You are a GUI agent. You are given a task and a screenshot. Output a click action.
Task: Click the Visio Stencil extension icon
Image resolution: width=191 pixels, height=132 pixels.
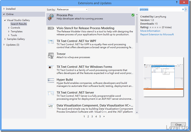[51, 28]
